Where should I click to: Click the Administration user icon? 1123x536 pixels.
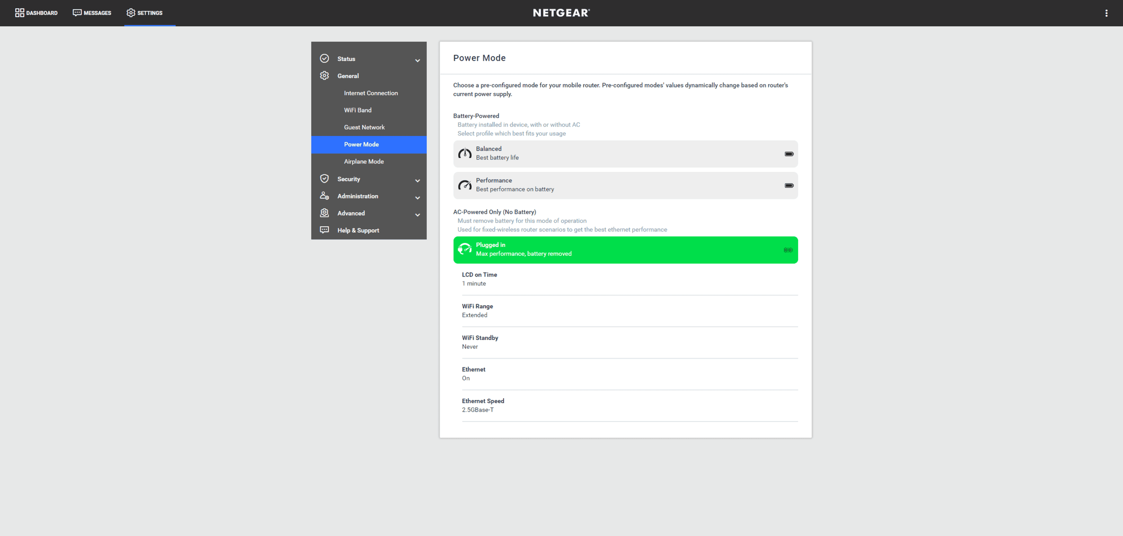tap(324, 196)
